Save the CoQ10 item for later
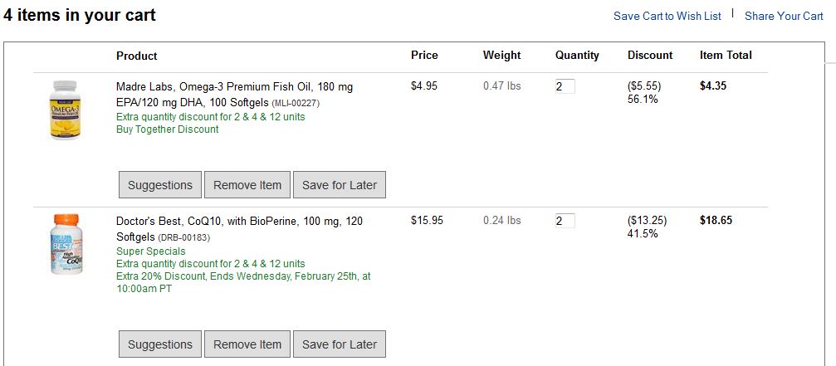 (x=340, y=344)
